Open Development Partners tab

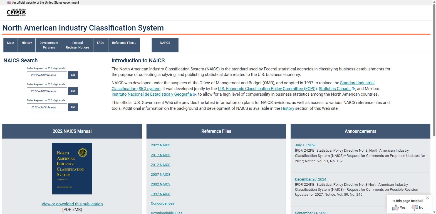coord(49,45)
